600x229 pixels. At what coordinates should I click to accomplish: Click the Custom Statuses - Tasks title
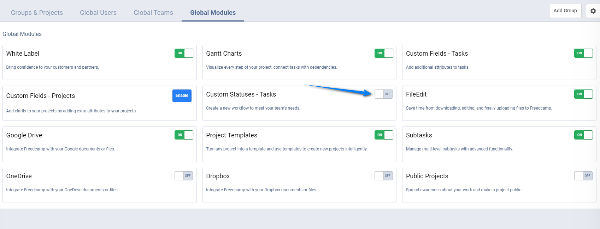[241, 94]
